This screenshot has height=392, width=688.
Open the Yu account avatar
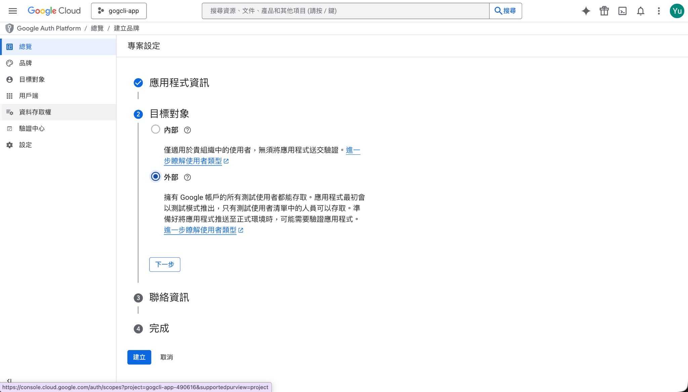[677, 11]
